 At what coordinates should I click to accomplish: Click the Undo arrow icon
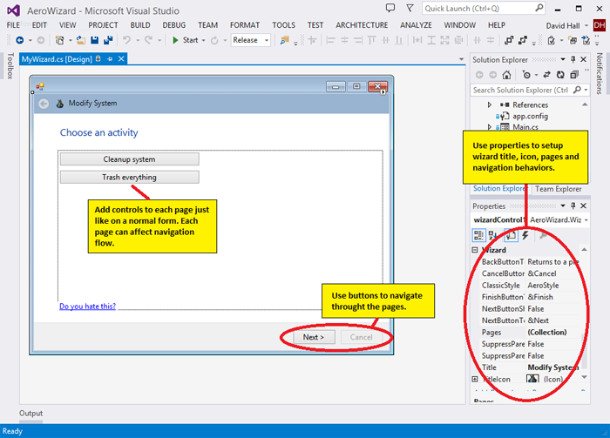[x=126, y=40]
